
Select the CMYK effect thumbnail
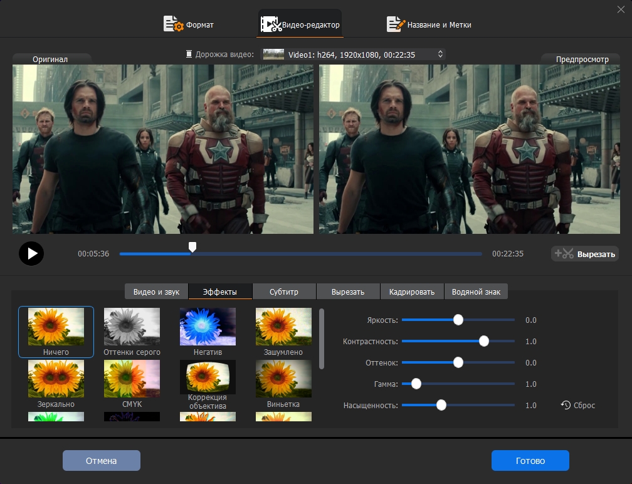(x=132, y=379)
